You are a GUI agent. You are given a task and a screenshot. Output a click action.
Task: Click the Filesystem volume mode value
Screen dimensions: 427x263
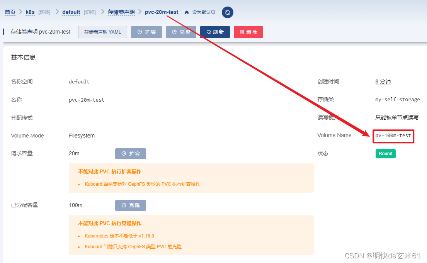(82, 136)
